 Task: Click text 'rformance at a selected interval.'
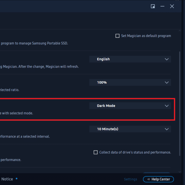click(x=25, y=137)
